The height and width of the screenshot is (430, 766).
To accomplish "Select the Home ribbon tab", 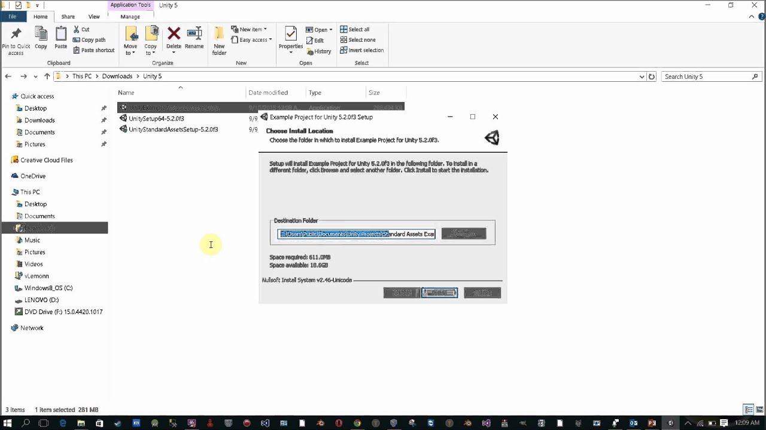I will click(x=41, y=17).
